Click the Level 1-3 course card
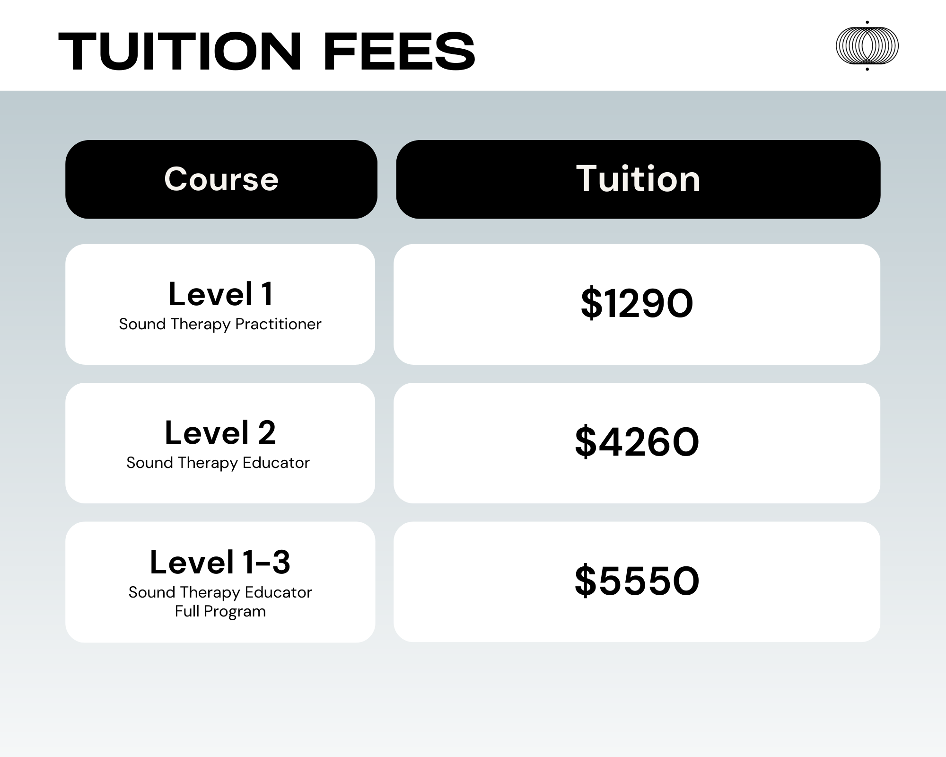The width and height of the screenshot is (946, 757). 220,582
